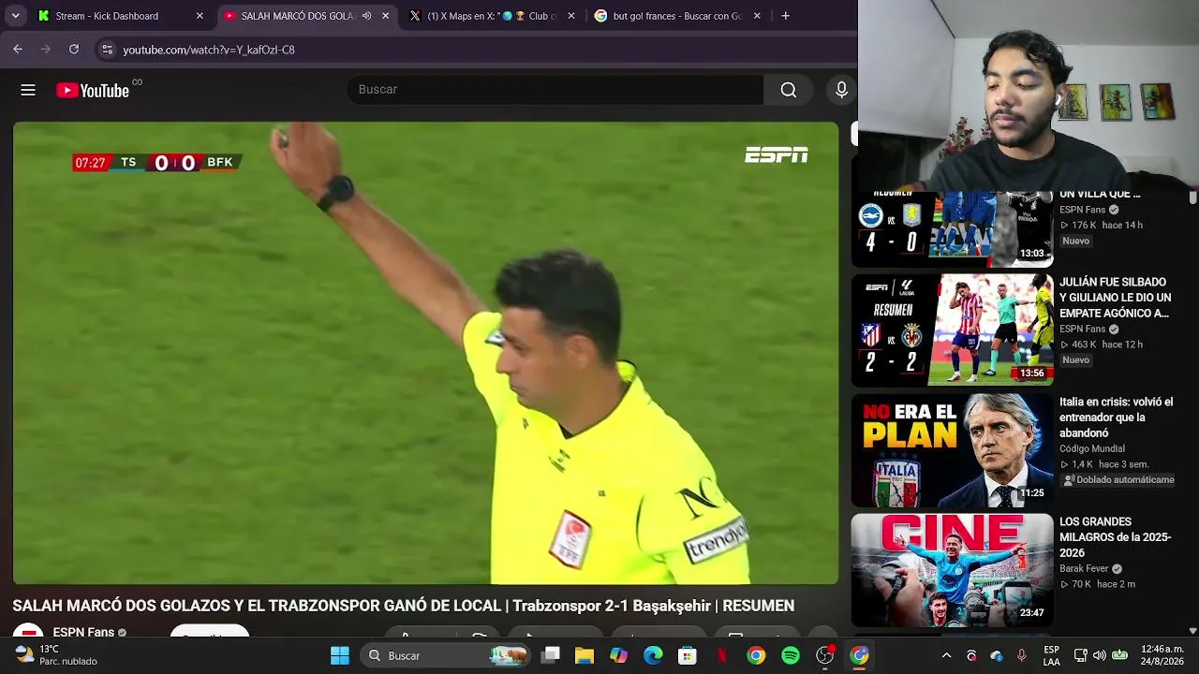Mute the YouTube tab via audio icon
The width and height of the screenshot is (1199, 674).
point(367,16)
